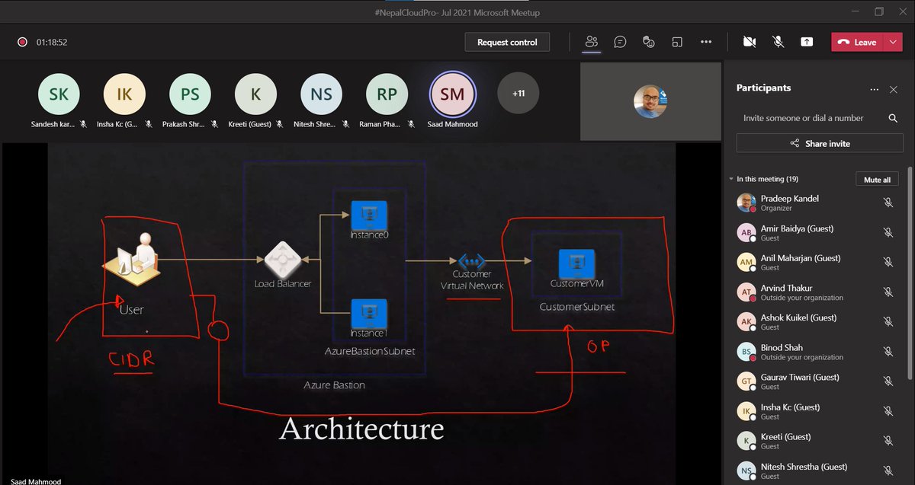Screen dimensions: 915x485
Task: Toggle the camera on
Action: click(x=750, y=42)
